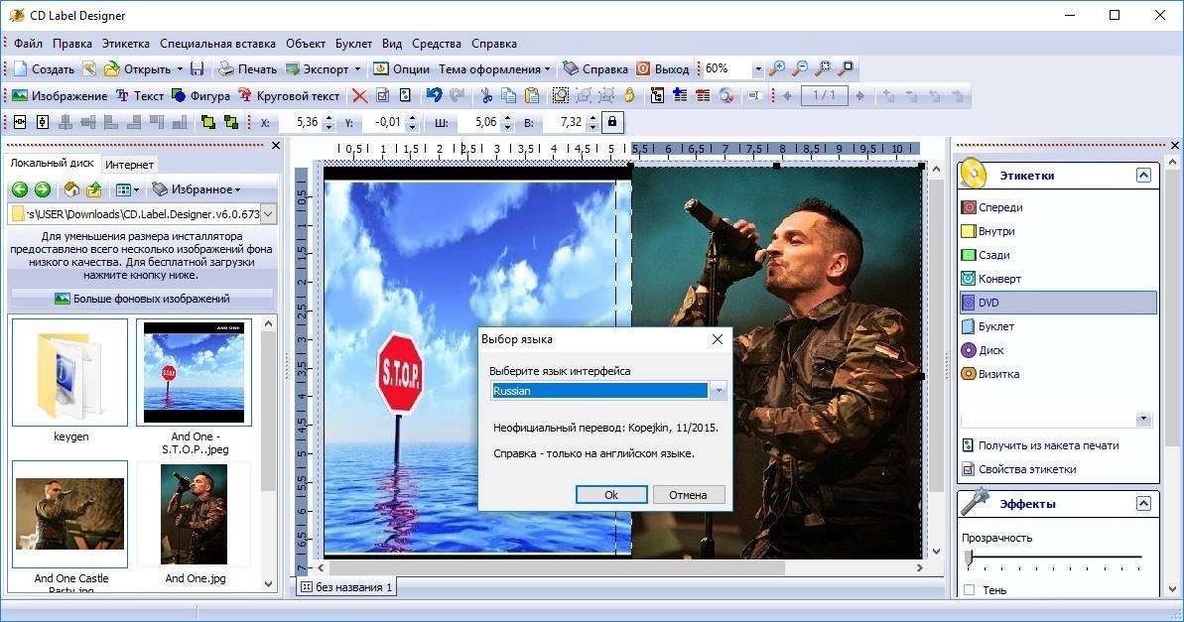The height and width of the screenshot is (622, 1184).
Task: Select the DVD label type
Action: pyautogui.click(x=1058, y=302)
